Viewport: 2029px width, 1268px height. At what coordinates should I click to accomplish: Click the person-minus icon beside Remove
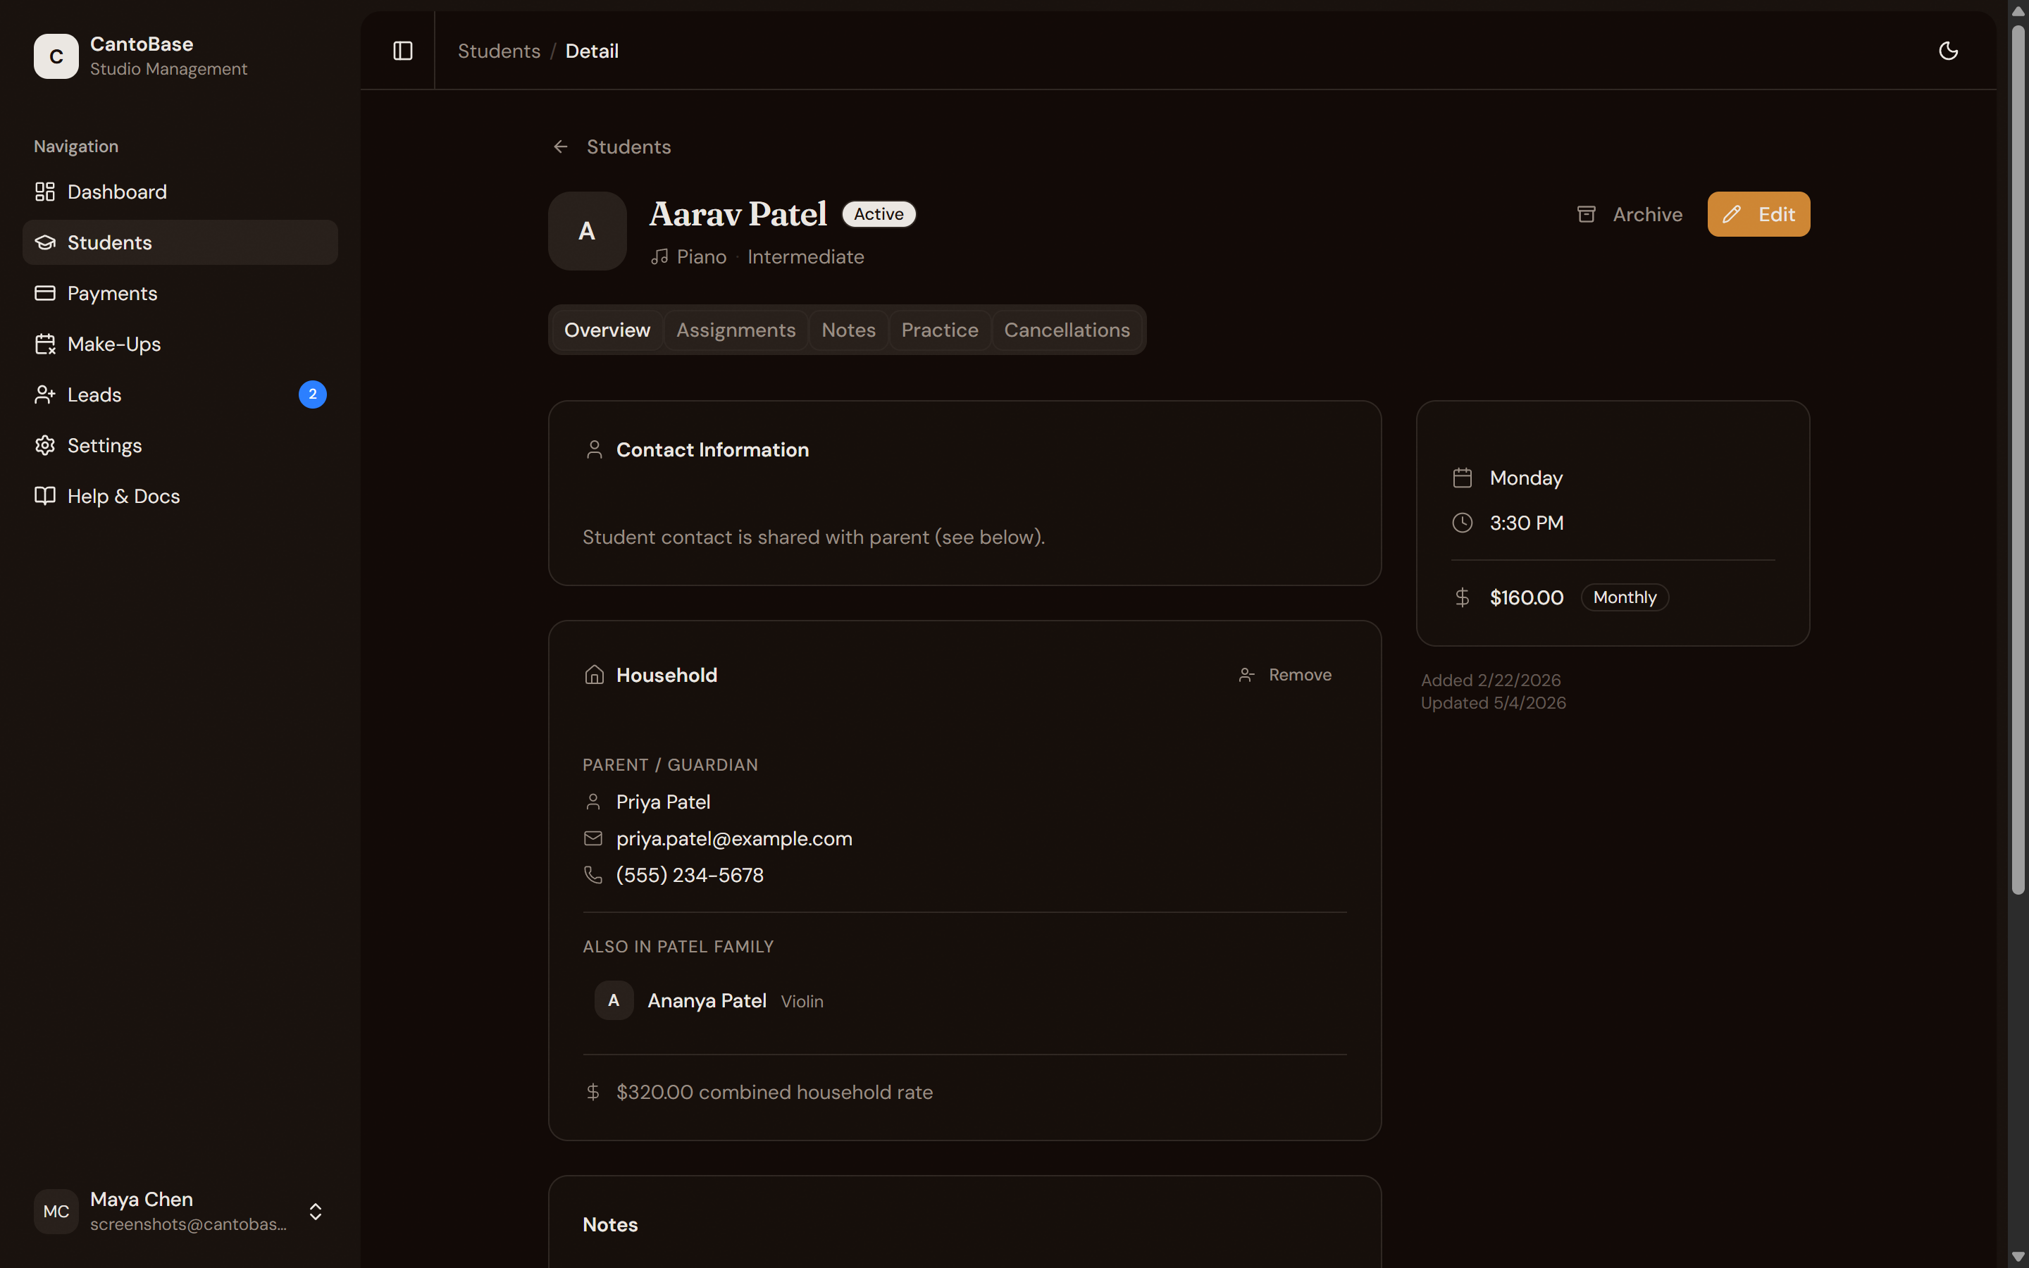tap(1247, 675)
